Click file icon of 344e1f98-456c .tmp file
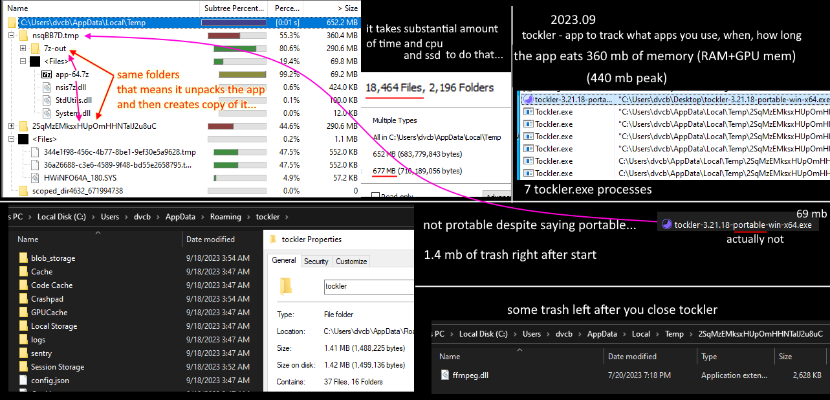The width and height of the screenshot is (830, 400). [36, 152]
